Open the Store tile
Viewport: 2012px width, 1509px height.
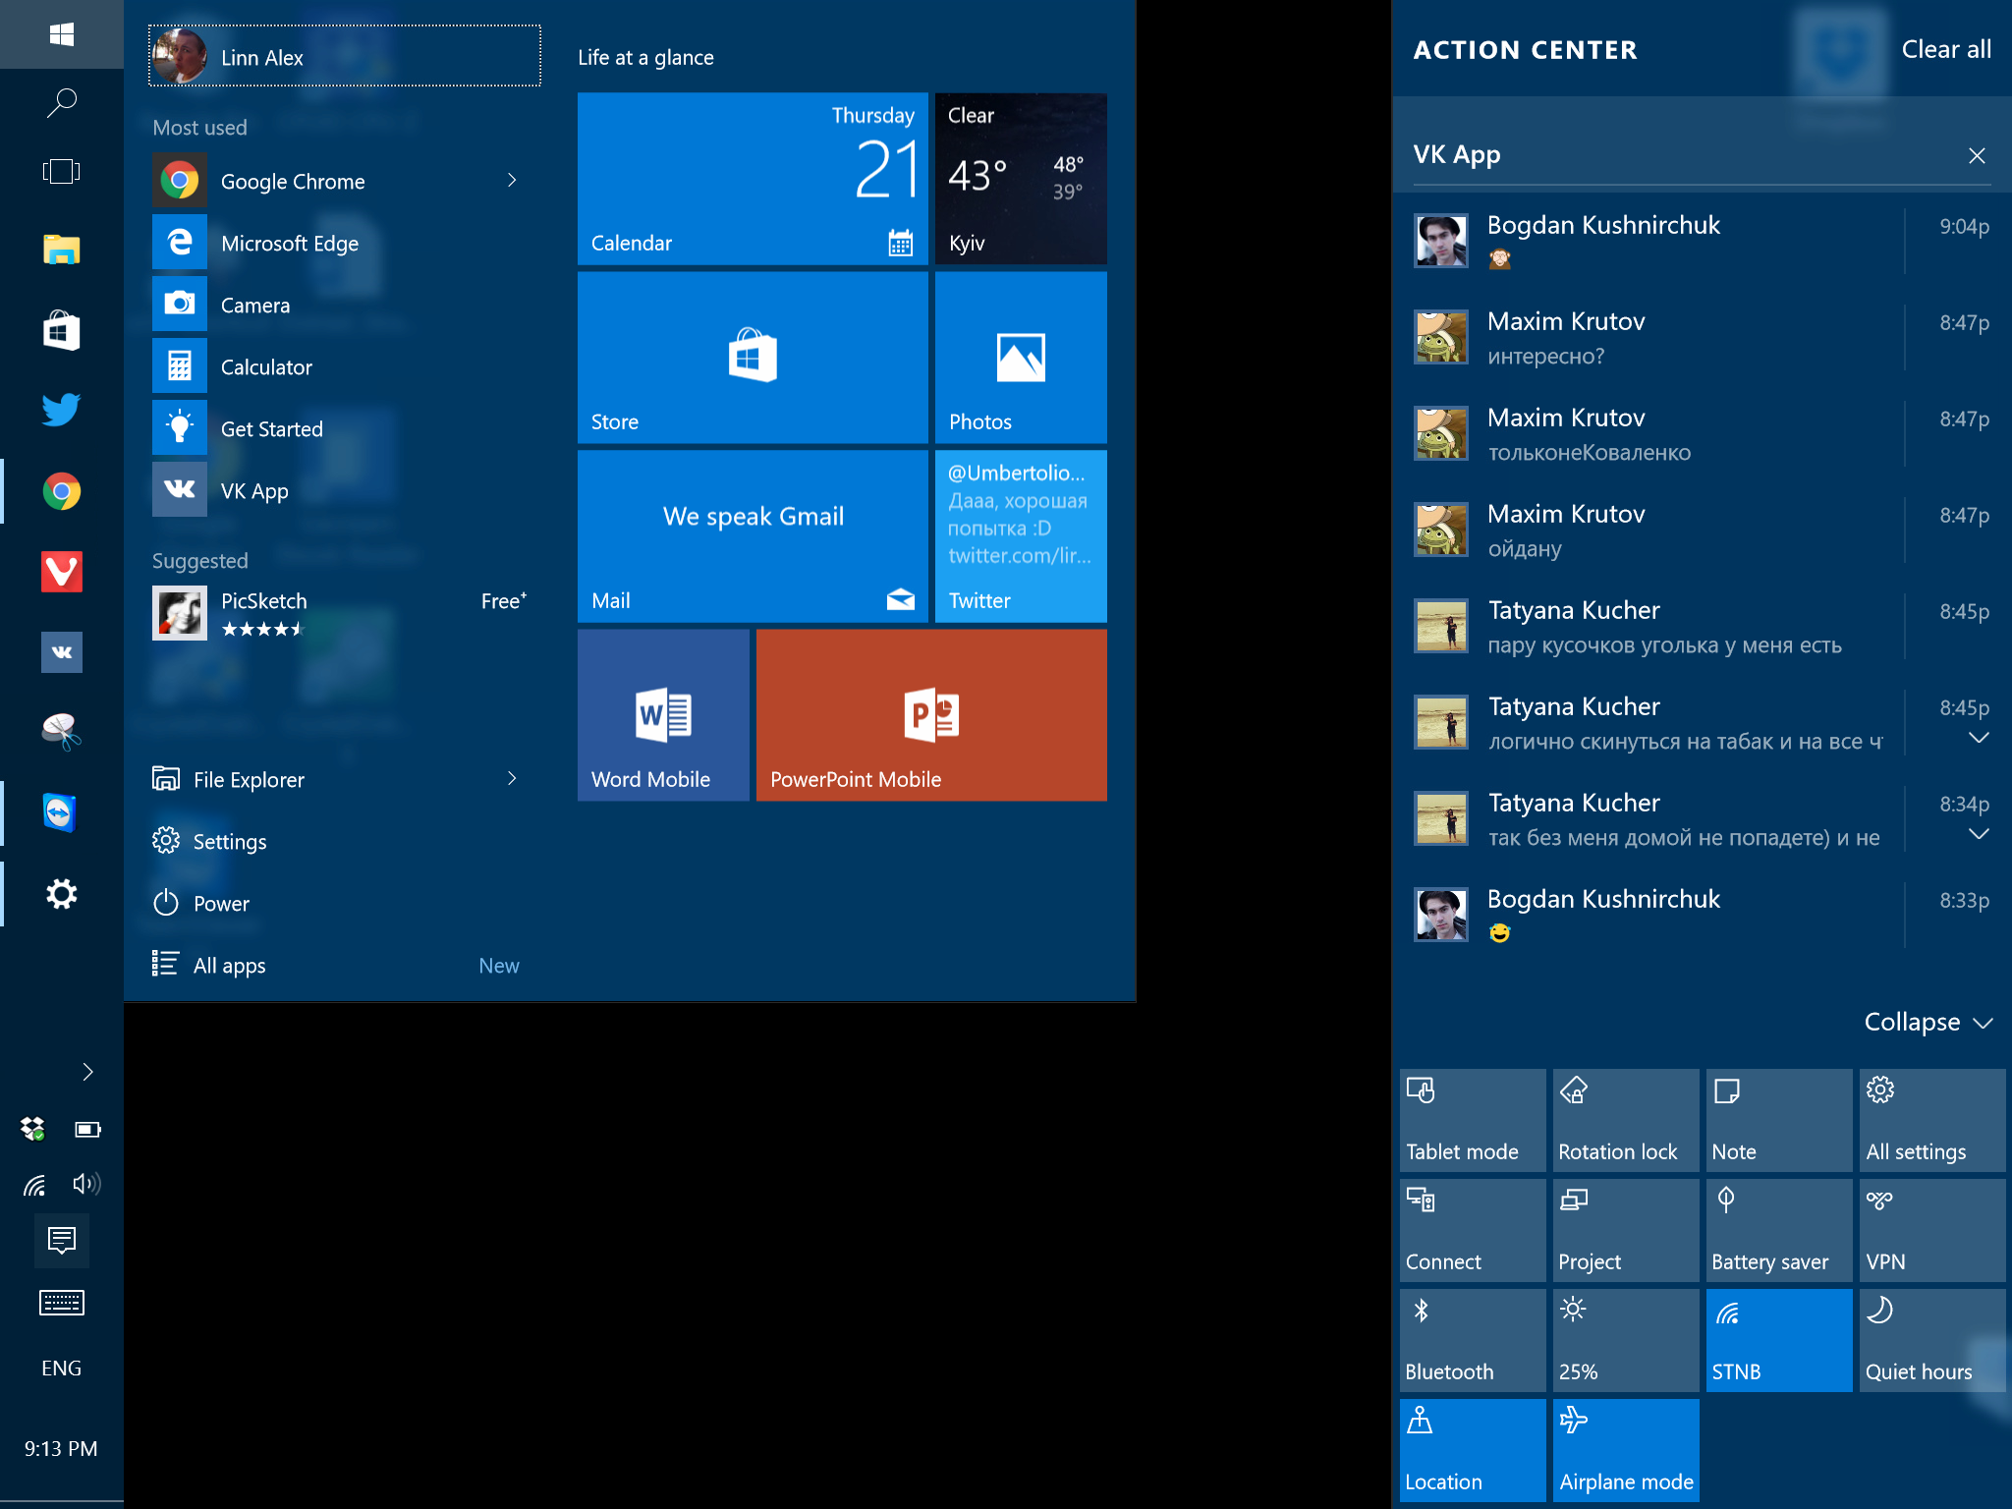click(x=753, y=358)
